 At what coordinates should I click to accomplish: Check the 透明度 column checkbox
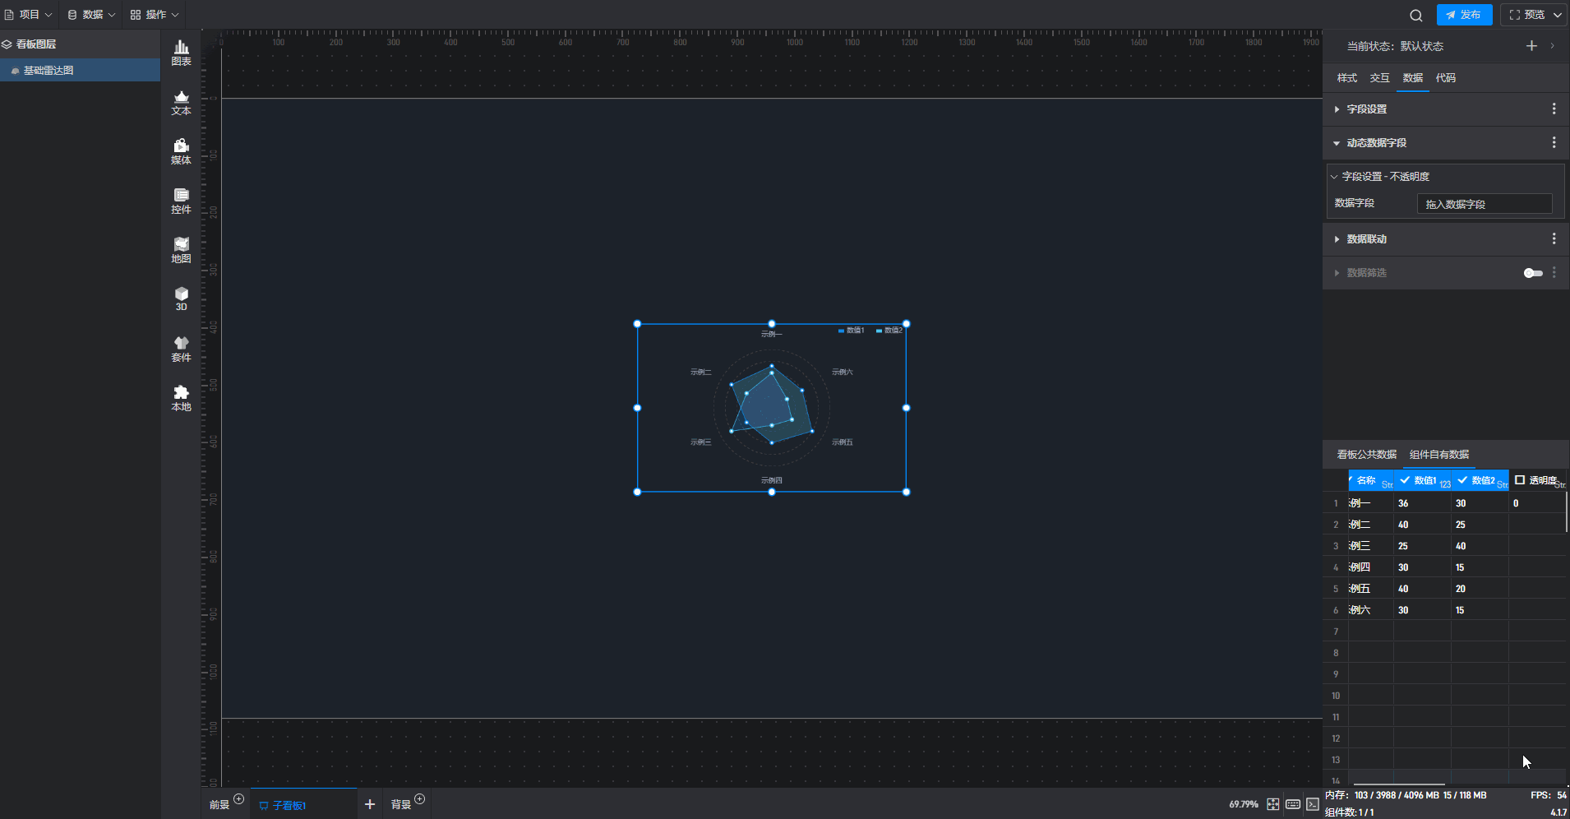1520,480
